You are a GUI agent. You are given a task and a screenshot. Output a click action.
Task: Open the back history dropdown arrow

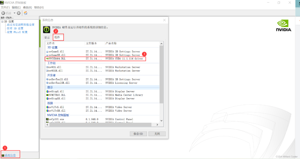14,13
